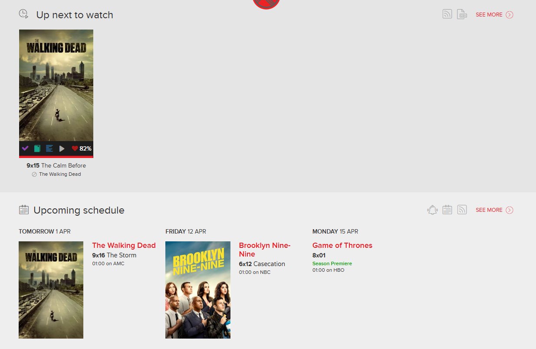Click the green Season Premiere label
This screenshot has height=349, width=536.
(332, 263)
